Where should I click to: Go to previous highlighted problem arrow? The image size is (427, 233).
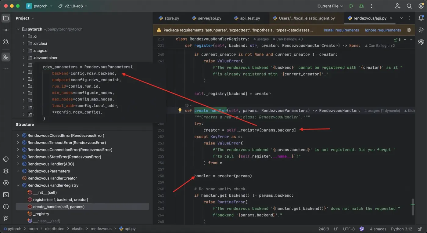(405, 39)
